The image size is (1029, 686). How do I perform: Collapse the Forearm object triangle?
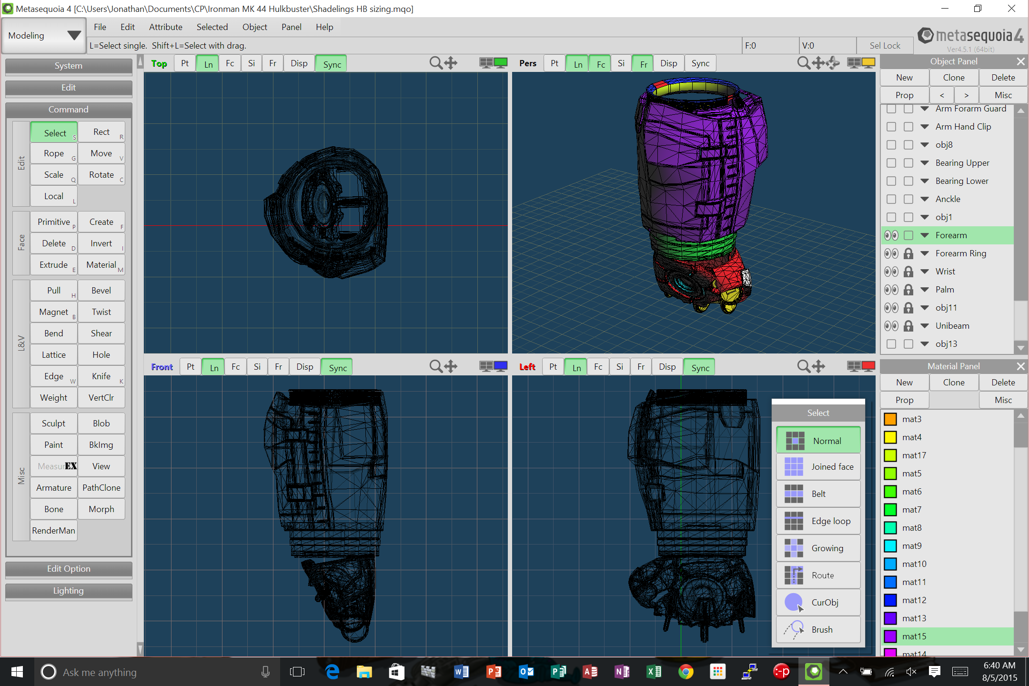click(x=925, y=235)
